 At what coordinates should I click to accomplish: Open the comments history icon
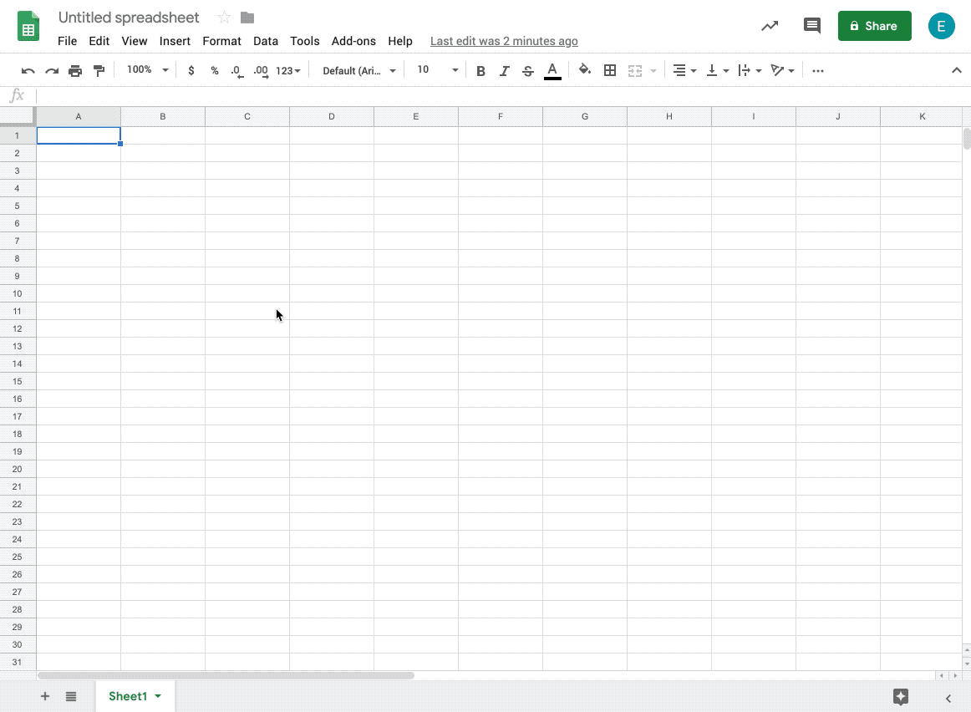[x=812, y=25]
